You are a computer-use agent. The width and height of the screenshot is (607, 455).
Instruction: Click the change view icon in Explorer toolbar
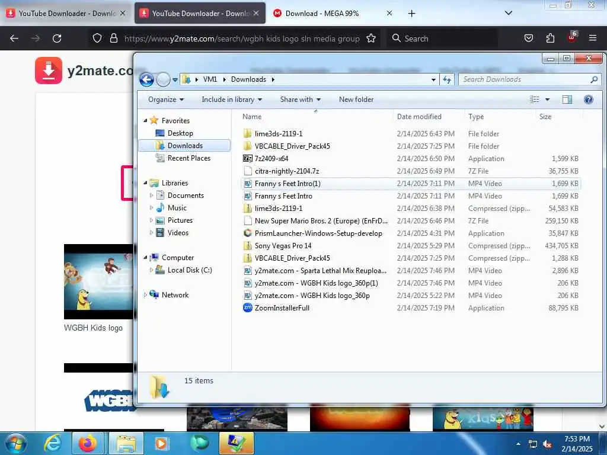[x=535, y=100]
